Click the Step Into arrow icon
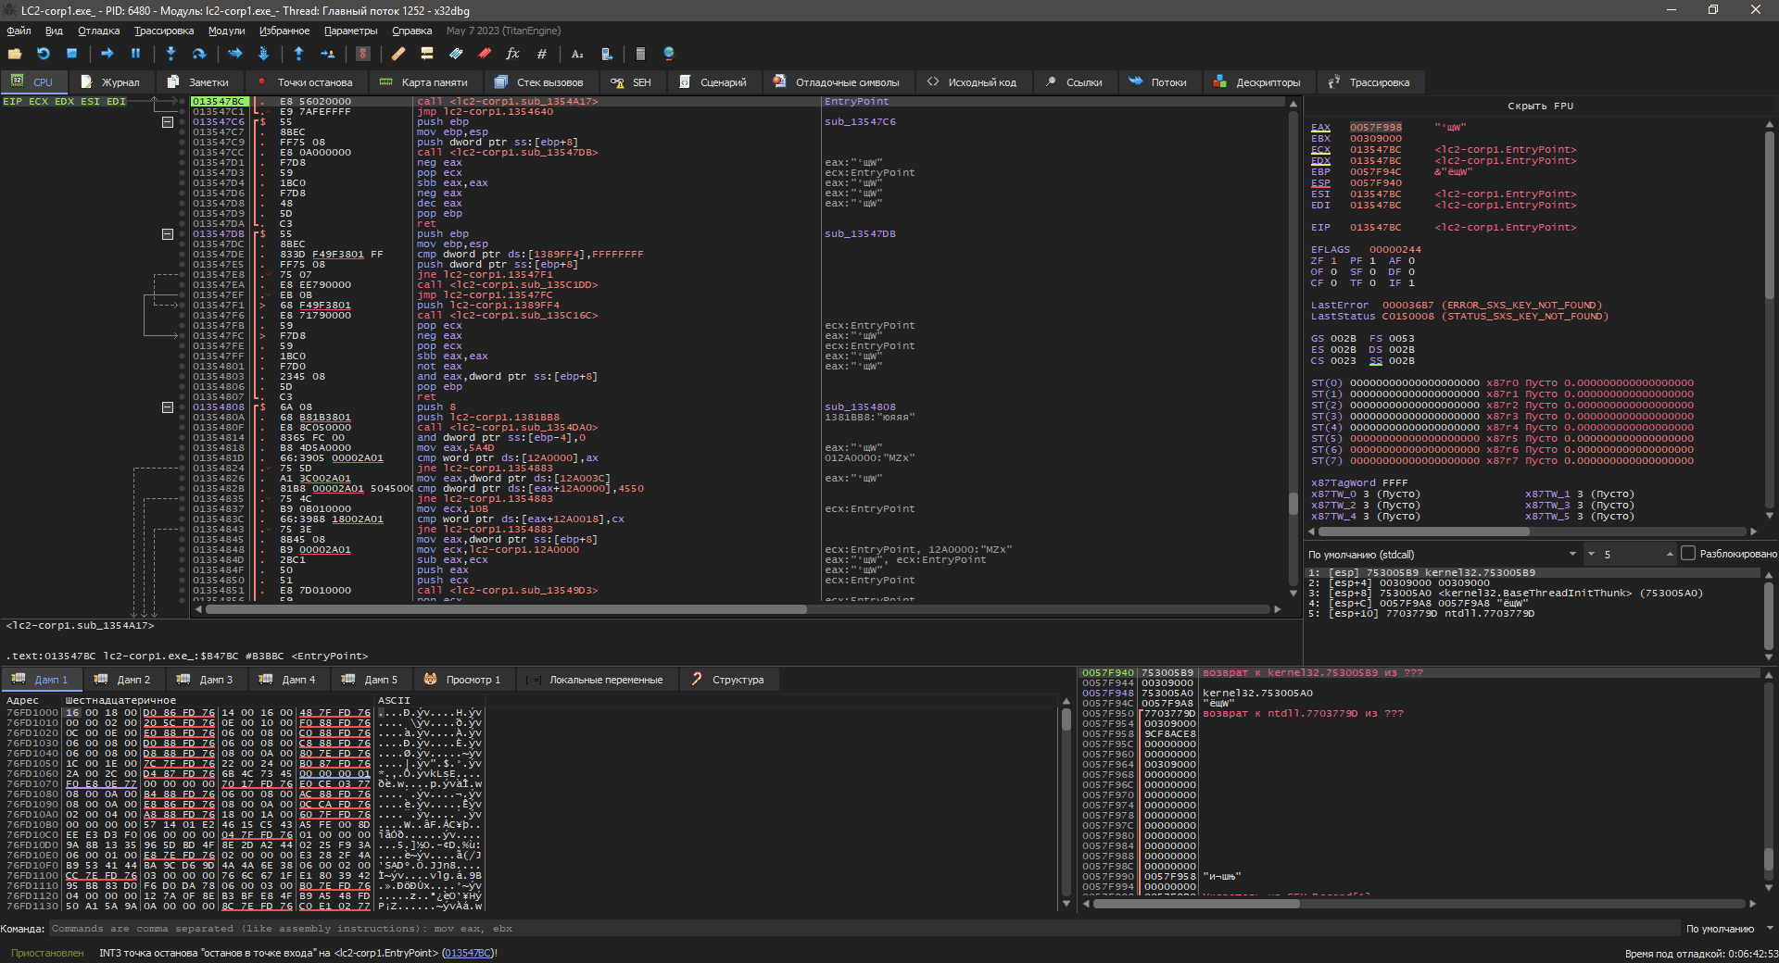 (x=170, y=54)
